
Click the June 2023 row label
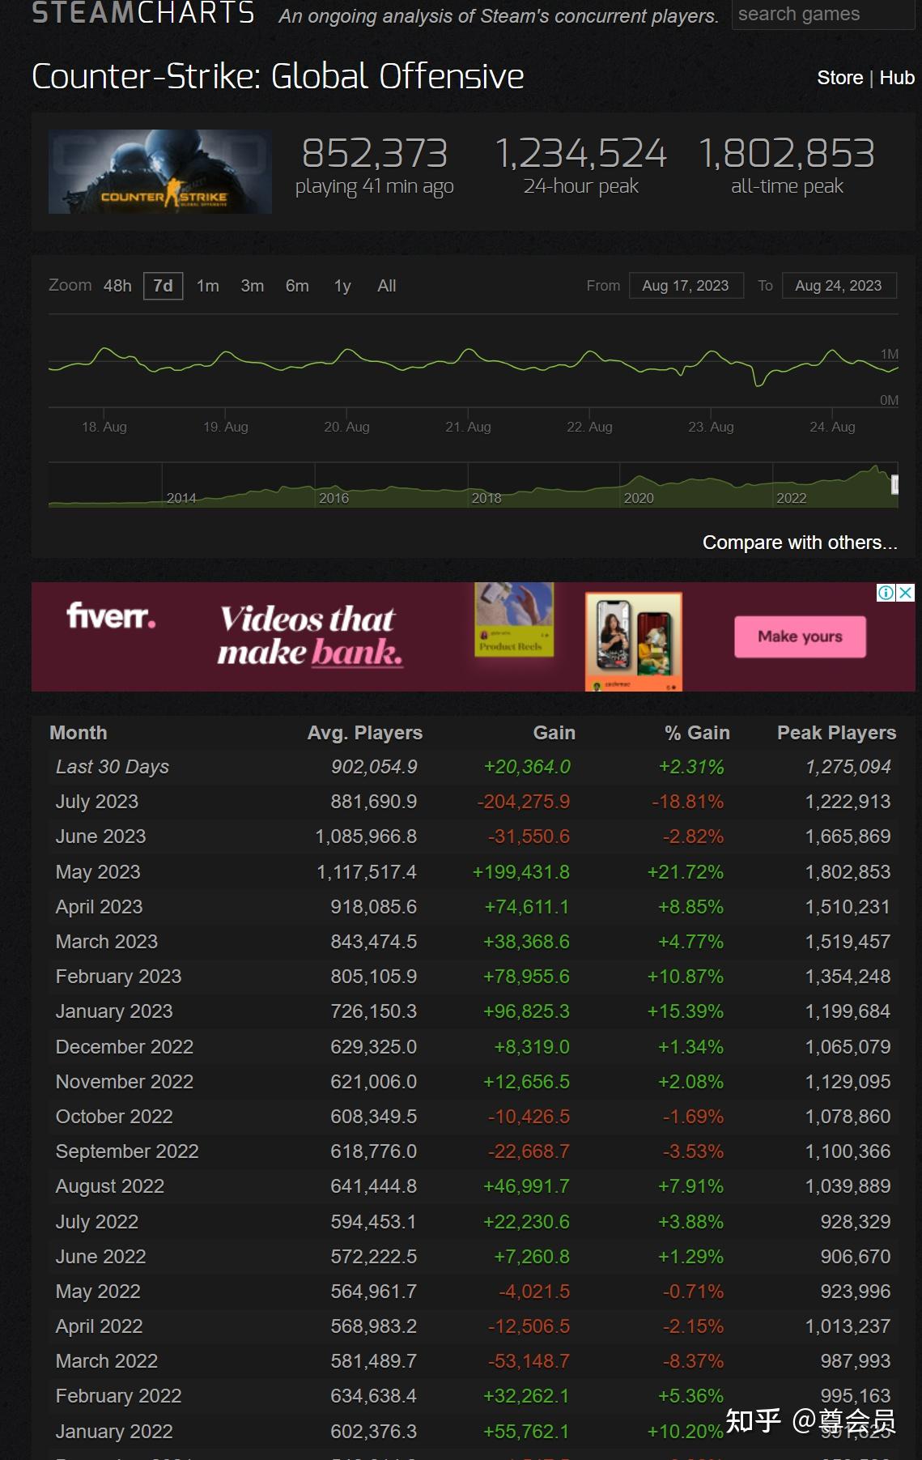[x=101, y=836]
